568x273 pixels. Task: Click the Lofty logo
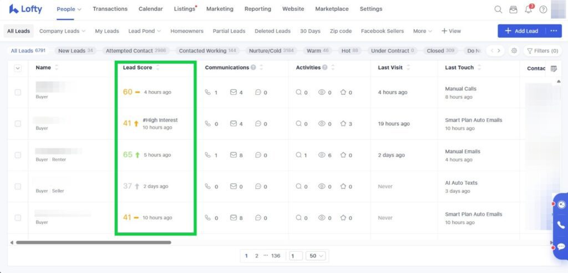pos(26,9)
